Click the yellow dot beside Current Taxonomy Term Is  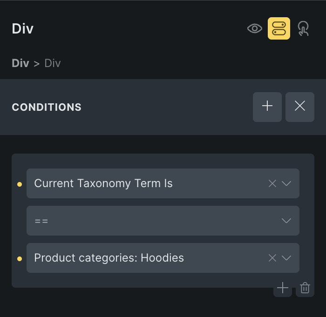20,184
